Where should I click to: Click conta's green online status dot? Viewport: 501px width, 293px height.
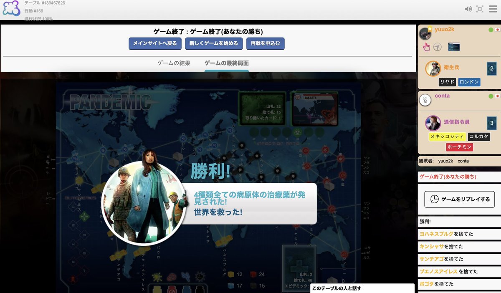pos(491,96)
